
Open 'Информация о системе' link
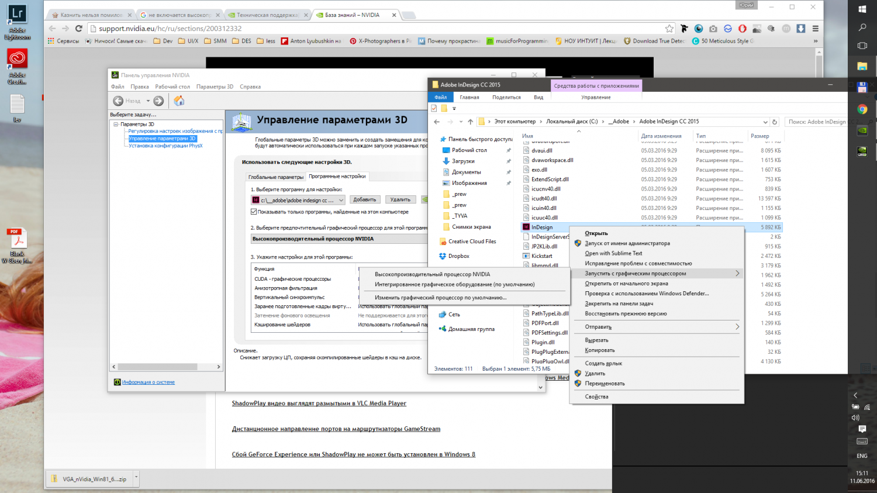149,382
